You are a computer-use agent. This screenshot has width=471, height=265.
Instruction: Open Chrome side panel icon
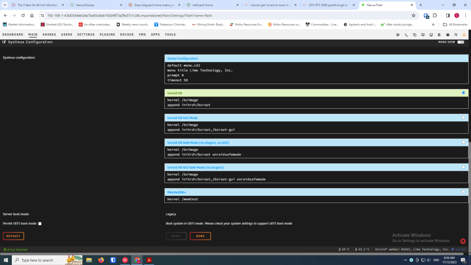447,16
